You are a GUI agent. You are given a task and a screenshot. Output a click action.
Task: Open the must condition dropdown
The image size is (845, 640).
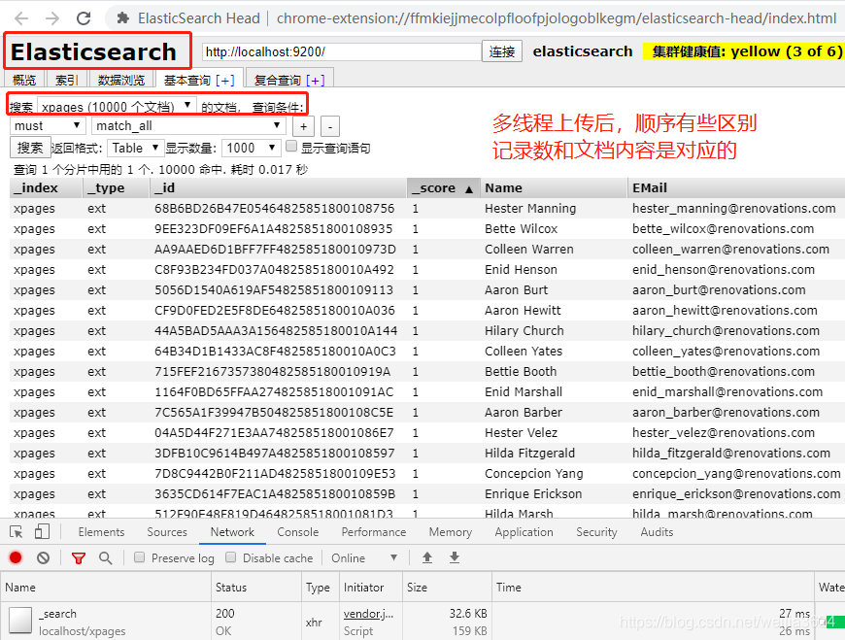click(x=48, y=126)
